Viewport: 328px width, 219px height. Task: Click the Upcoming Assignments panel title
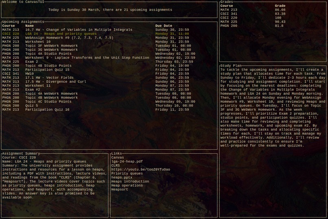(x=23, y=21)
